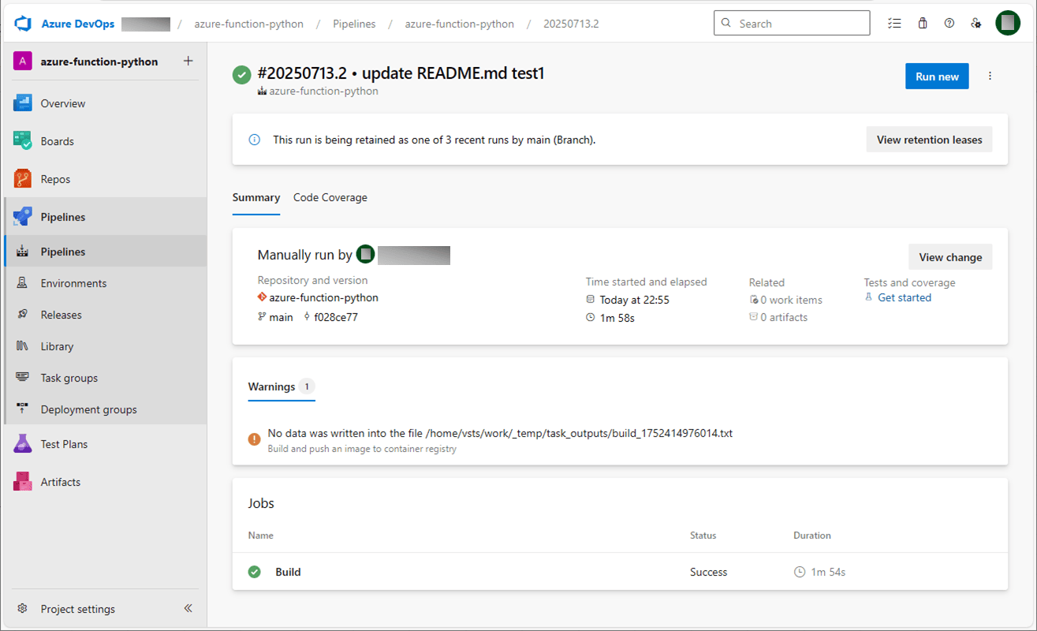This screenshot has width=1037, height=631.
Task: Select the Summary tab
Action: [256, 198]
